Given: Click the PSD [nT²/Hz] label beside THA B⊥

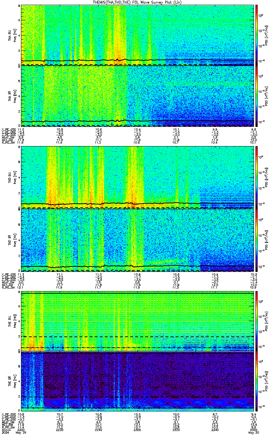Looking at the screenshot, I should click(x=266, y=36).
